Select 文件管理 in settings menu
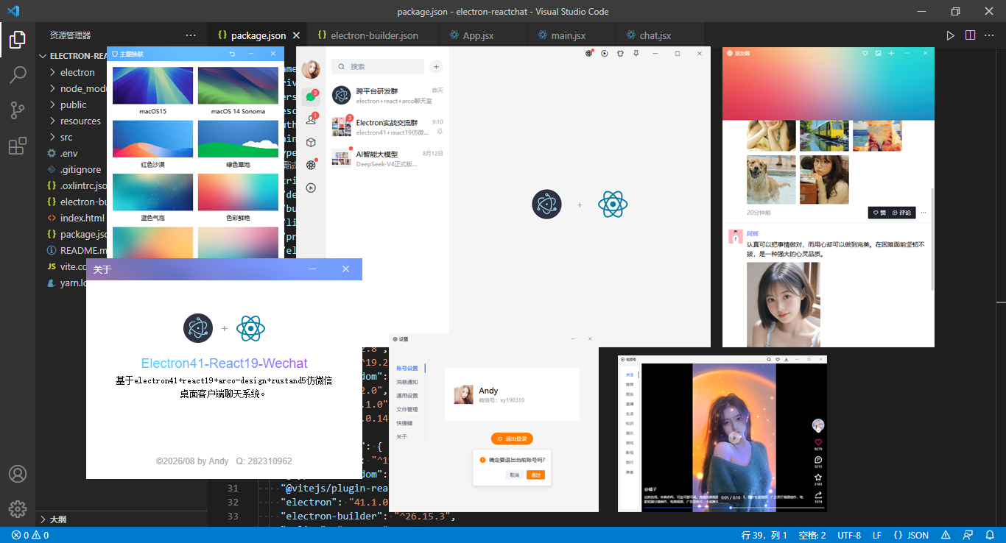 coord(407,409)
